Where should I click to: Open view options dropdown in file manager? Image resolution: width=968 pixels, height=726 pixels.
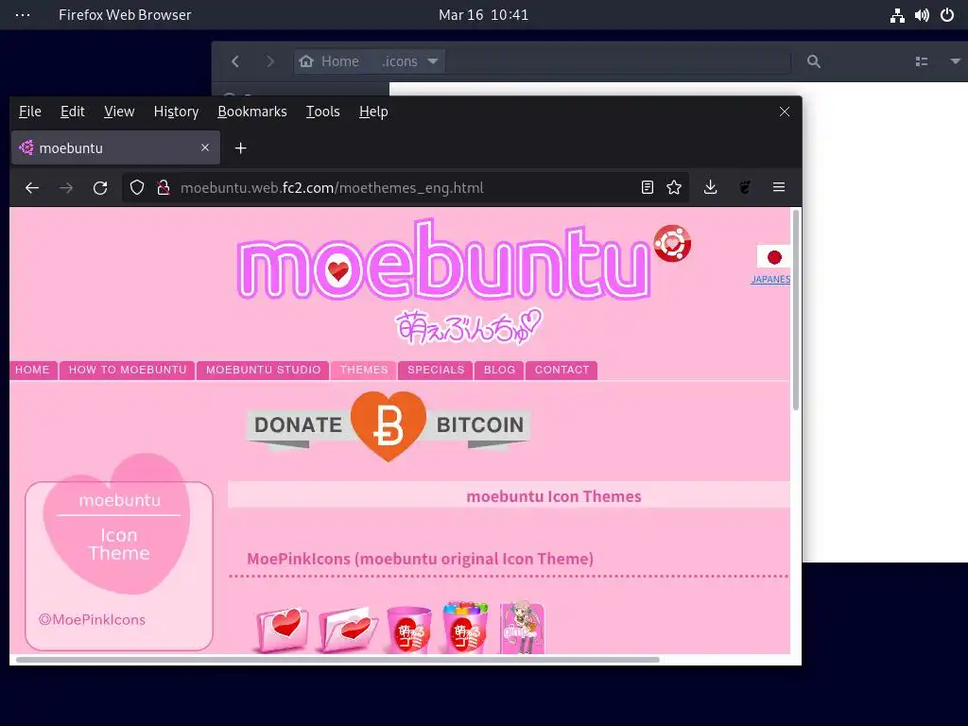[x=955, y=61]
